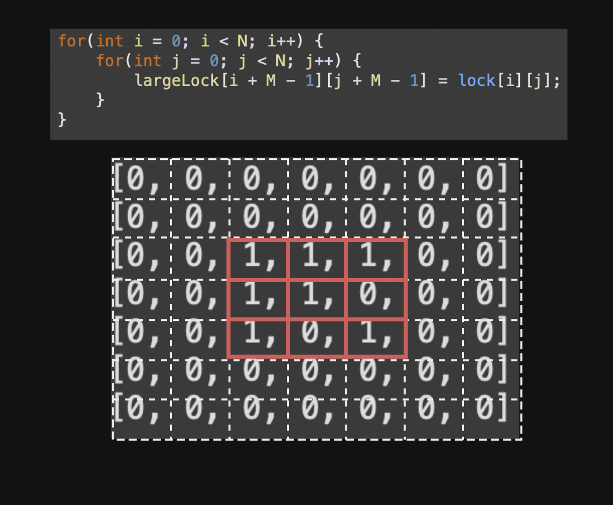Click the word largeLock in the code
Viewport: 613px width, 505px height.
tap(178, 80)
